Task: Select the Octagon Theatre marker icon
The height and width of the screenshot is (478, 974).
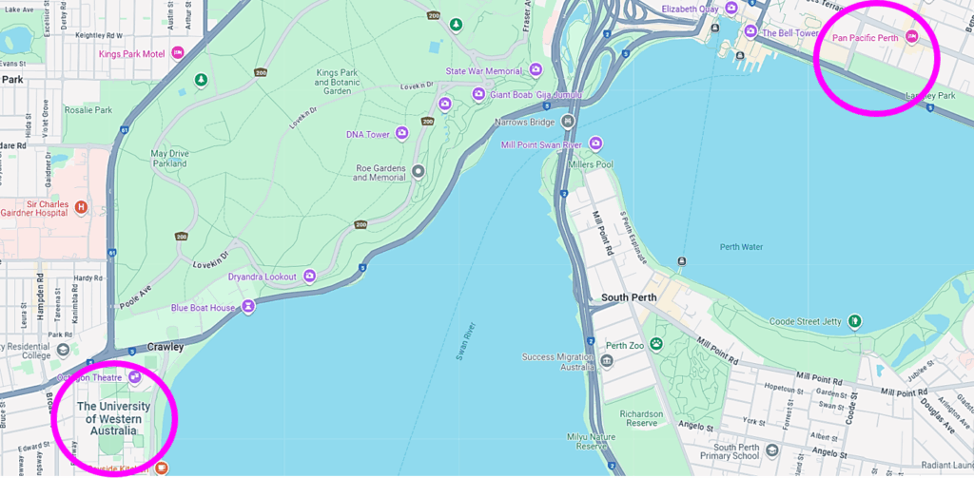Action: [x=134, y=377]
